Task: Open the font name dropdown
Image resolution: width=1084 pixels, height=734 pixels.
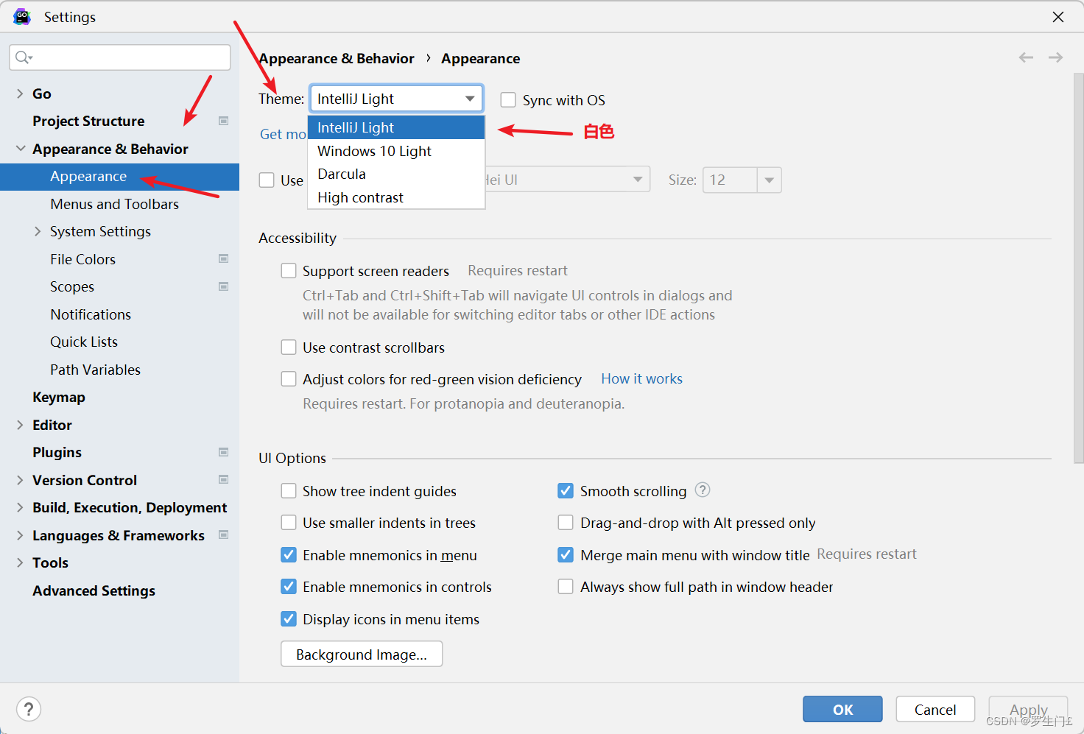Action: [x=638, y=180]
